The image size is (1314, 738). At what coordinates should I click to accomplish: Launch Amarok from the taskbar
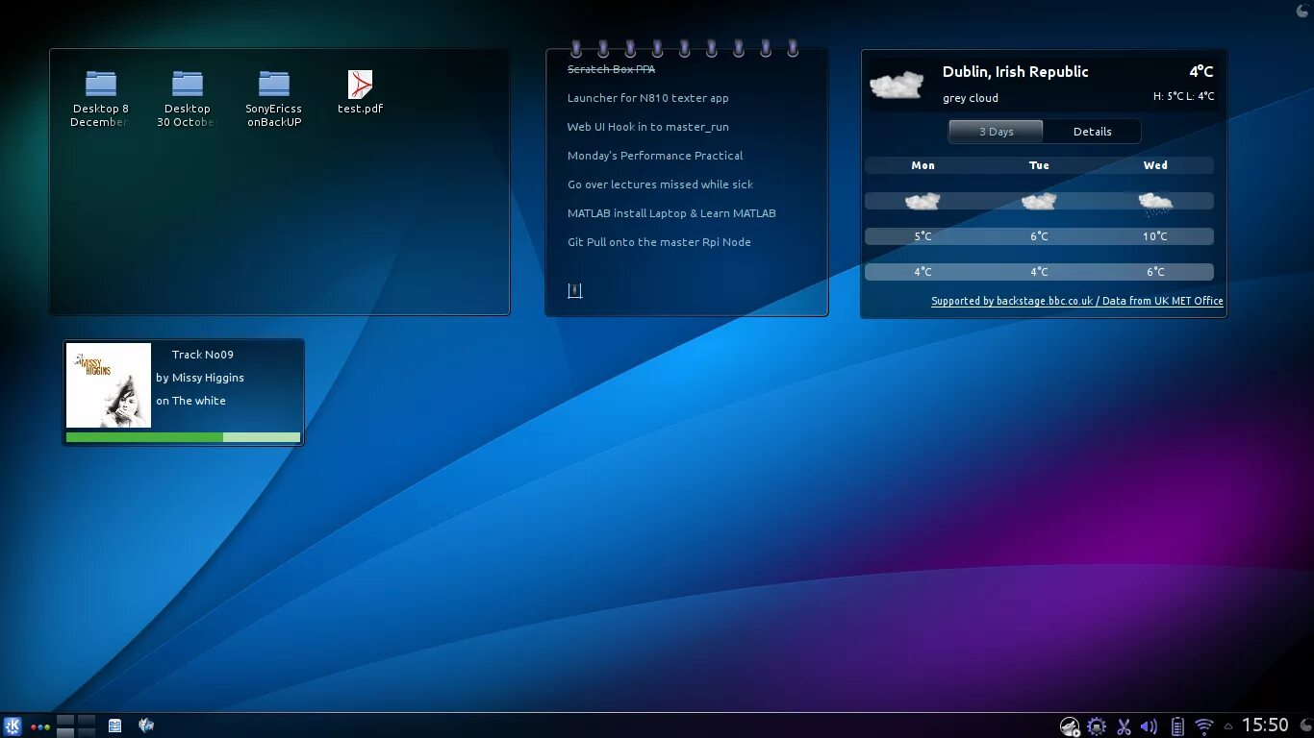click(x=146, y=725)
